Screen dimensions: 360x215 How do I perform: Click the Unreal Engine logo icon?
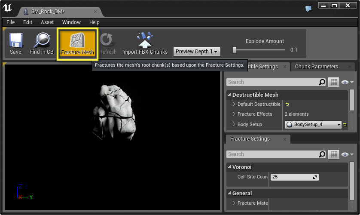(x=7, y=7)
